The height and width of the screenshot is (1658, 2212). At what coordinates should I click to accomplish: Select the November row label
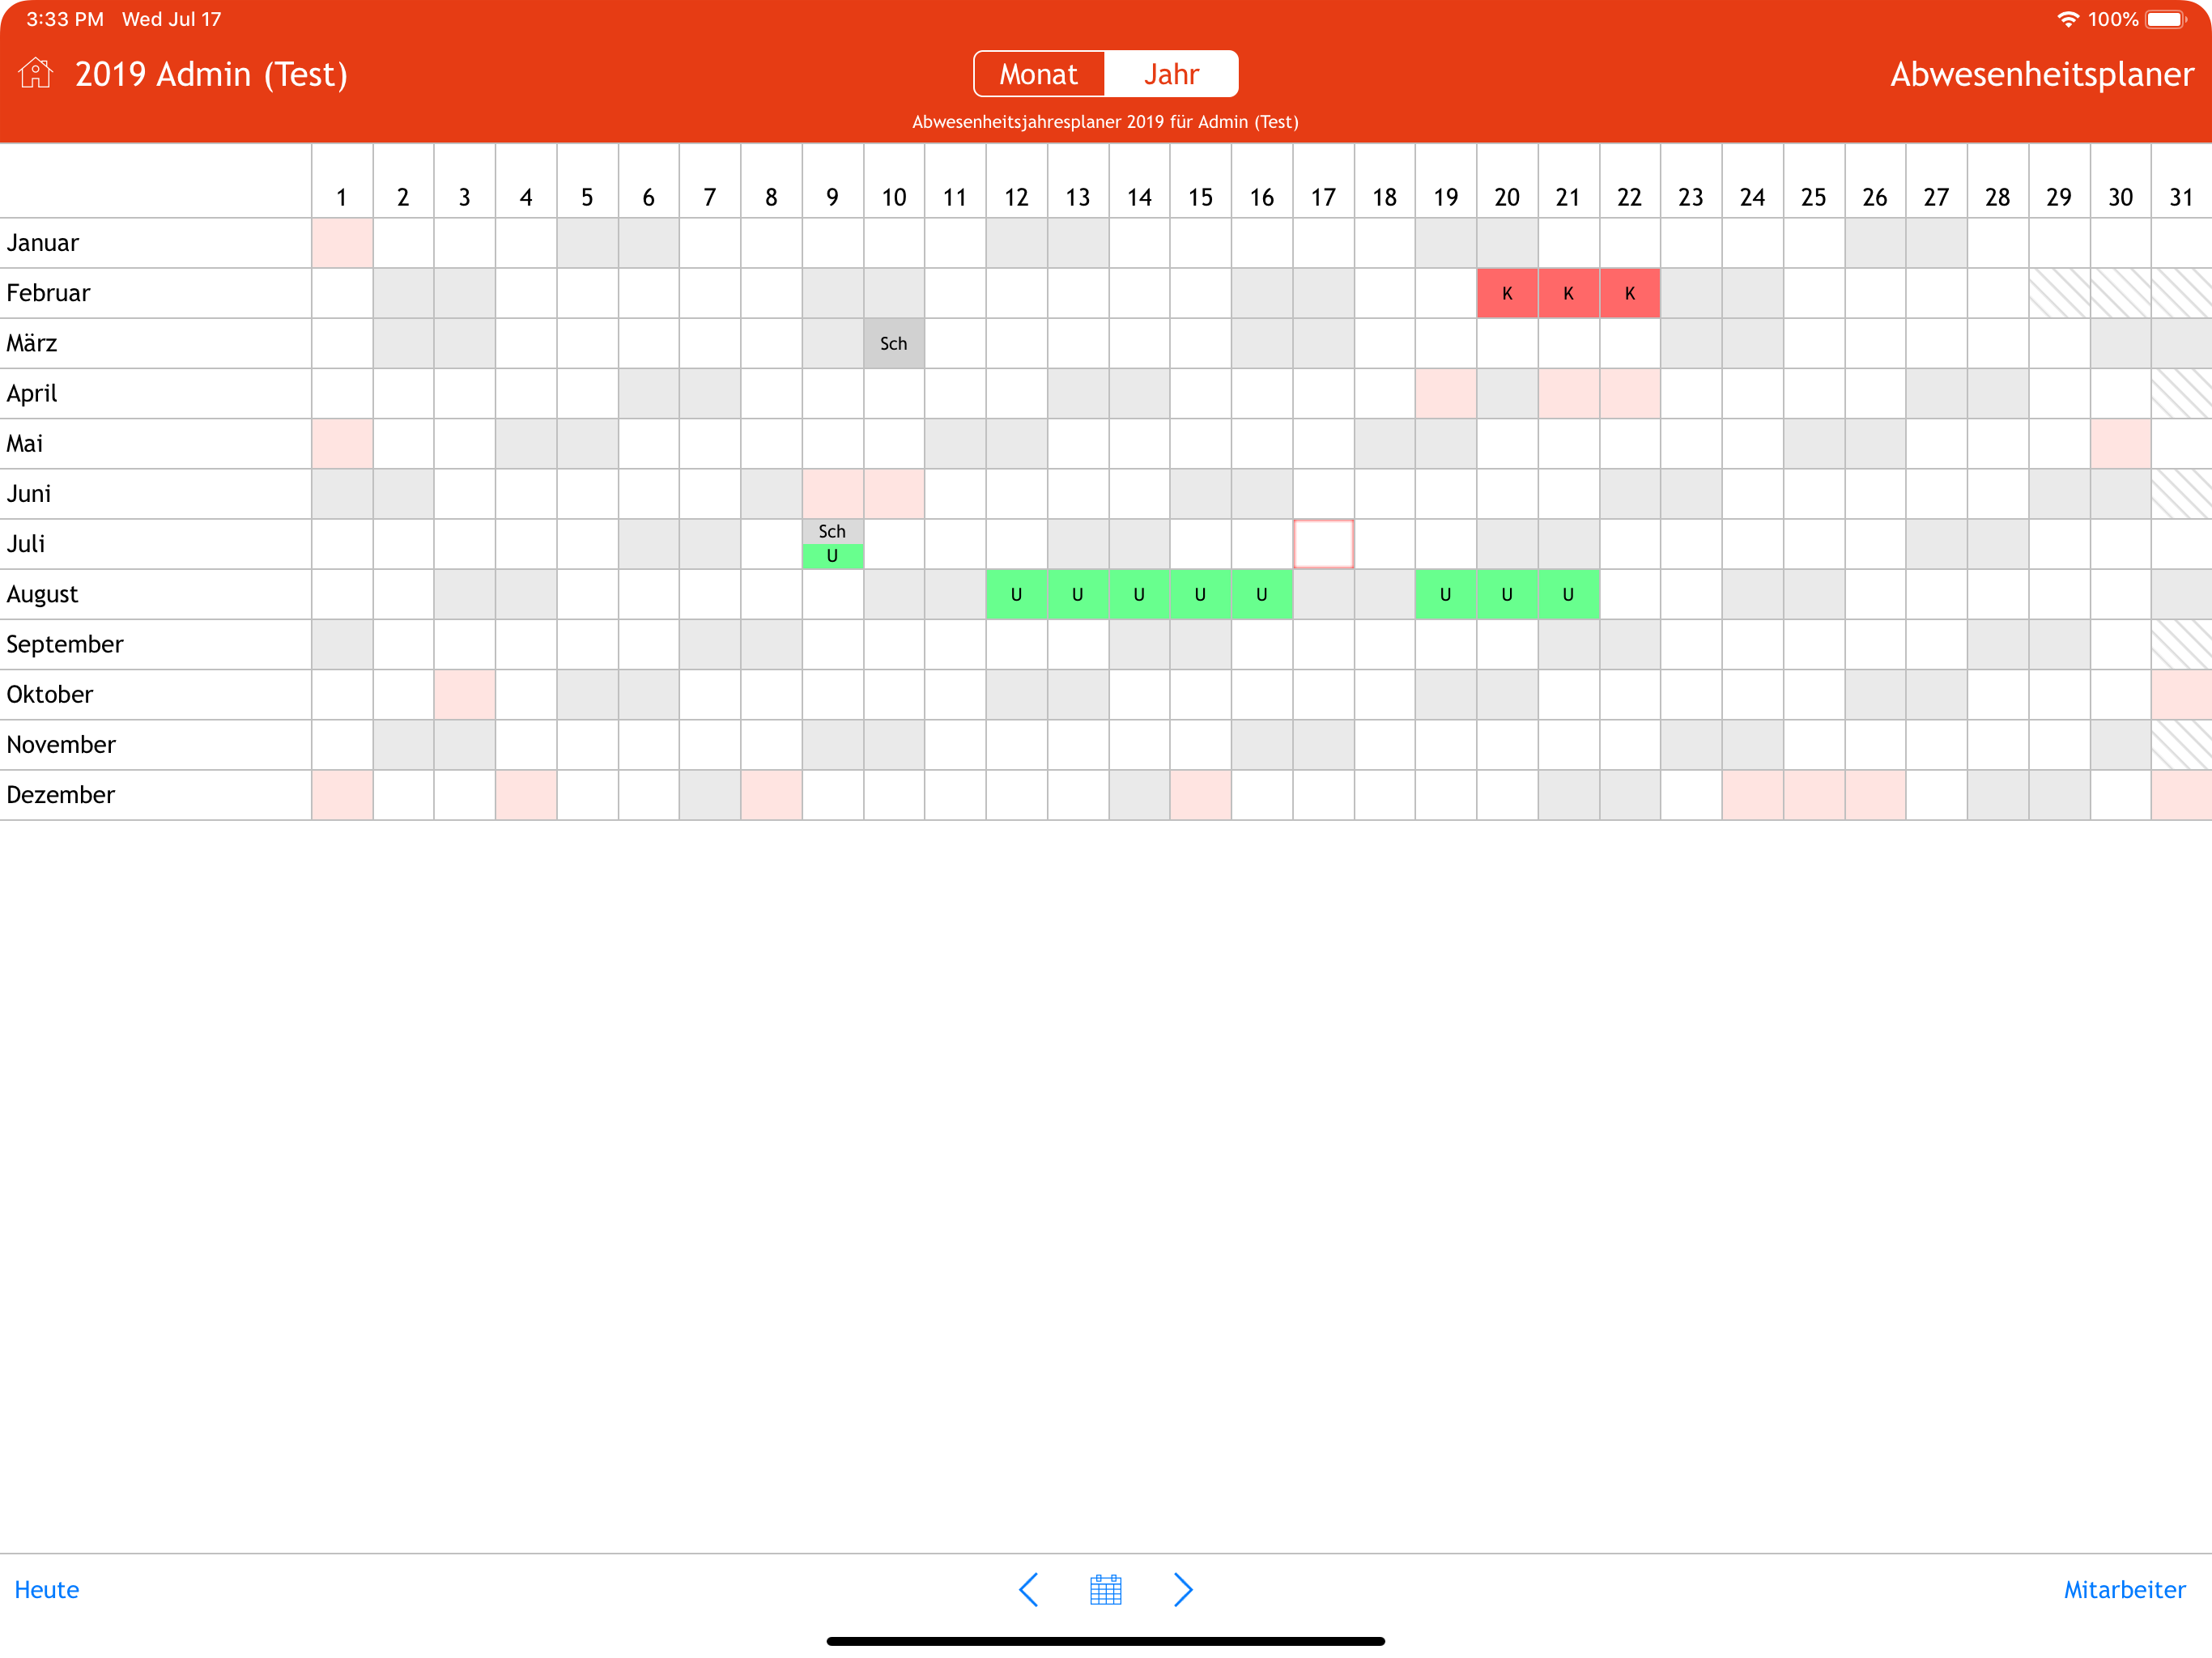click(61, 744)
